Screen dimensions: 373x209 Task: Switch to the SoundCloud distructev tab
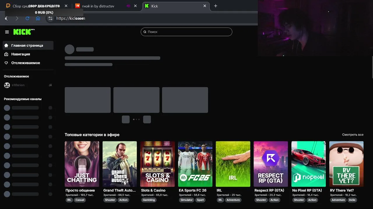106,6
